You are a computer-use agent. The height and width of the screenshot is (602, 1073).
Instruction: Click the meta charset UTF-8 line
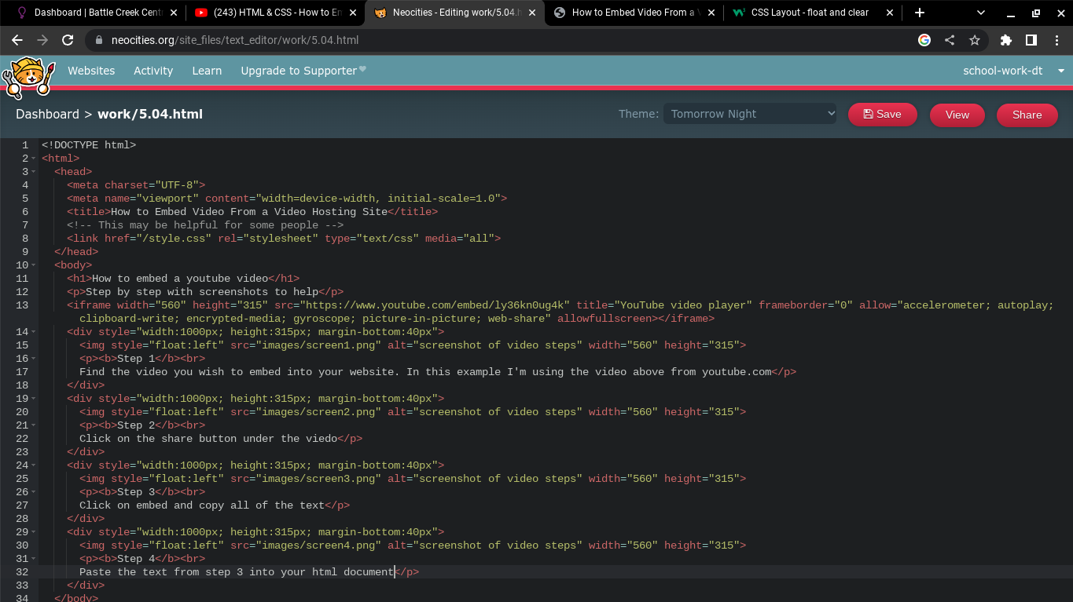coord(136,185)
